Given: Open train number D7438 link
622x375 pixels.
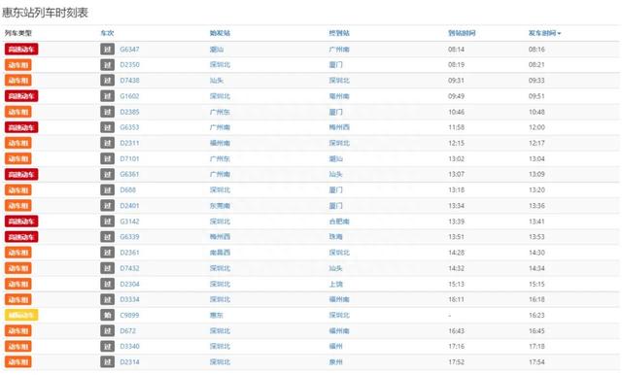Looking at the screenshot, I should click(129, 81).
